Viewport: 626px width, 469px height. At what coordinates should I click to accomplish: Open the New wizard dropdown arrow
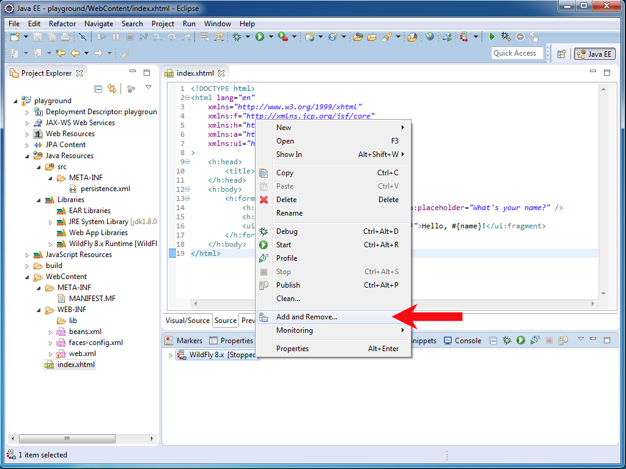[x=26, y=37]
